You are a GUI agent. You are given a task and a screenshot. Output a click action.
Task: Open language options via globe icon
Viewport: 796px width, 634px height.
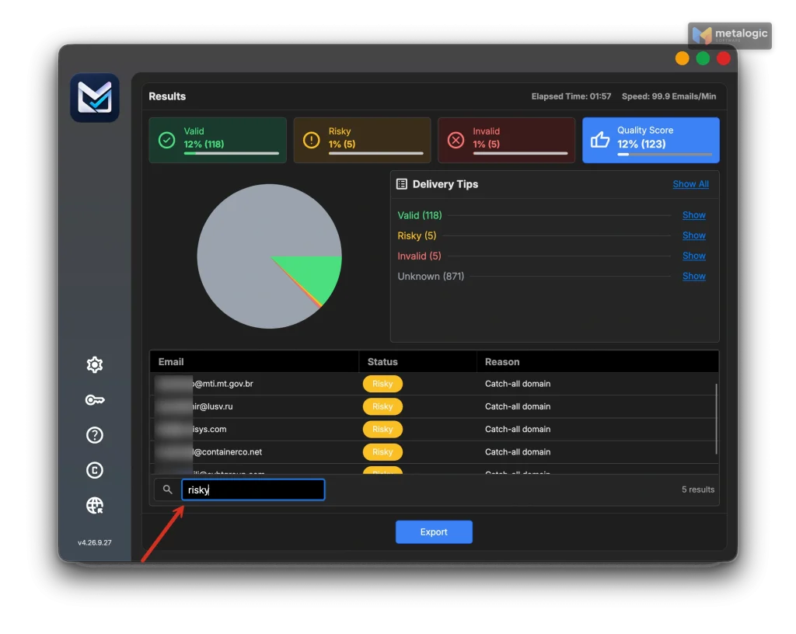[94, 506]
